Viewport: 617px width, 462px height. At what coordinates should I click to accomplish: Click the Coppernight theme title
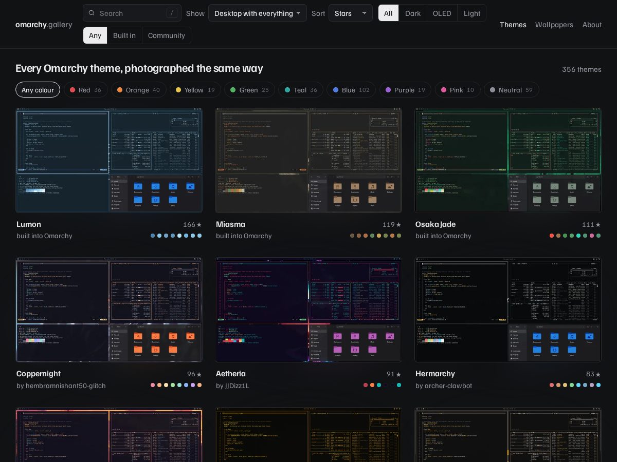point(39,374)
